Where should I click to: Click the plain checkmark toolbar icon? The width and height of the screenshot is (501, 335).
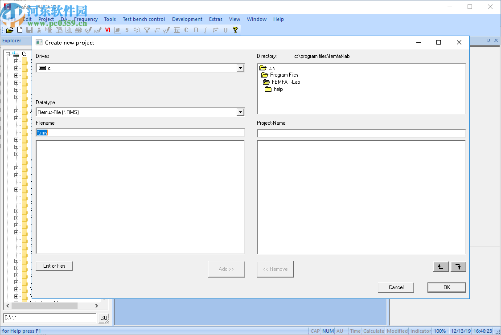[88, 30]
